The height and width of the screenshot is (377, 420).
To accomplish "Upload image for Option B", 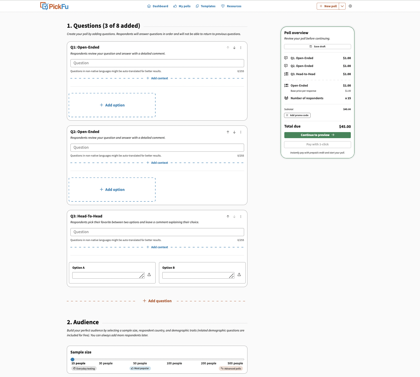I will (239, 275).
